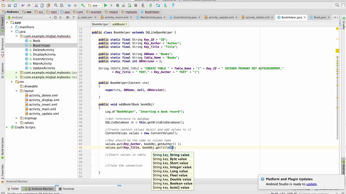Screen dimensions: 346x194
Task: Expand the Gradle Scripts tree node
Action: click(7, 127)
